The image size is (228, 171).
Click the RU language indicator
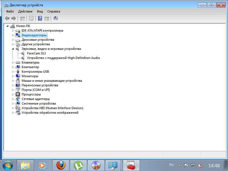172,165
